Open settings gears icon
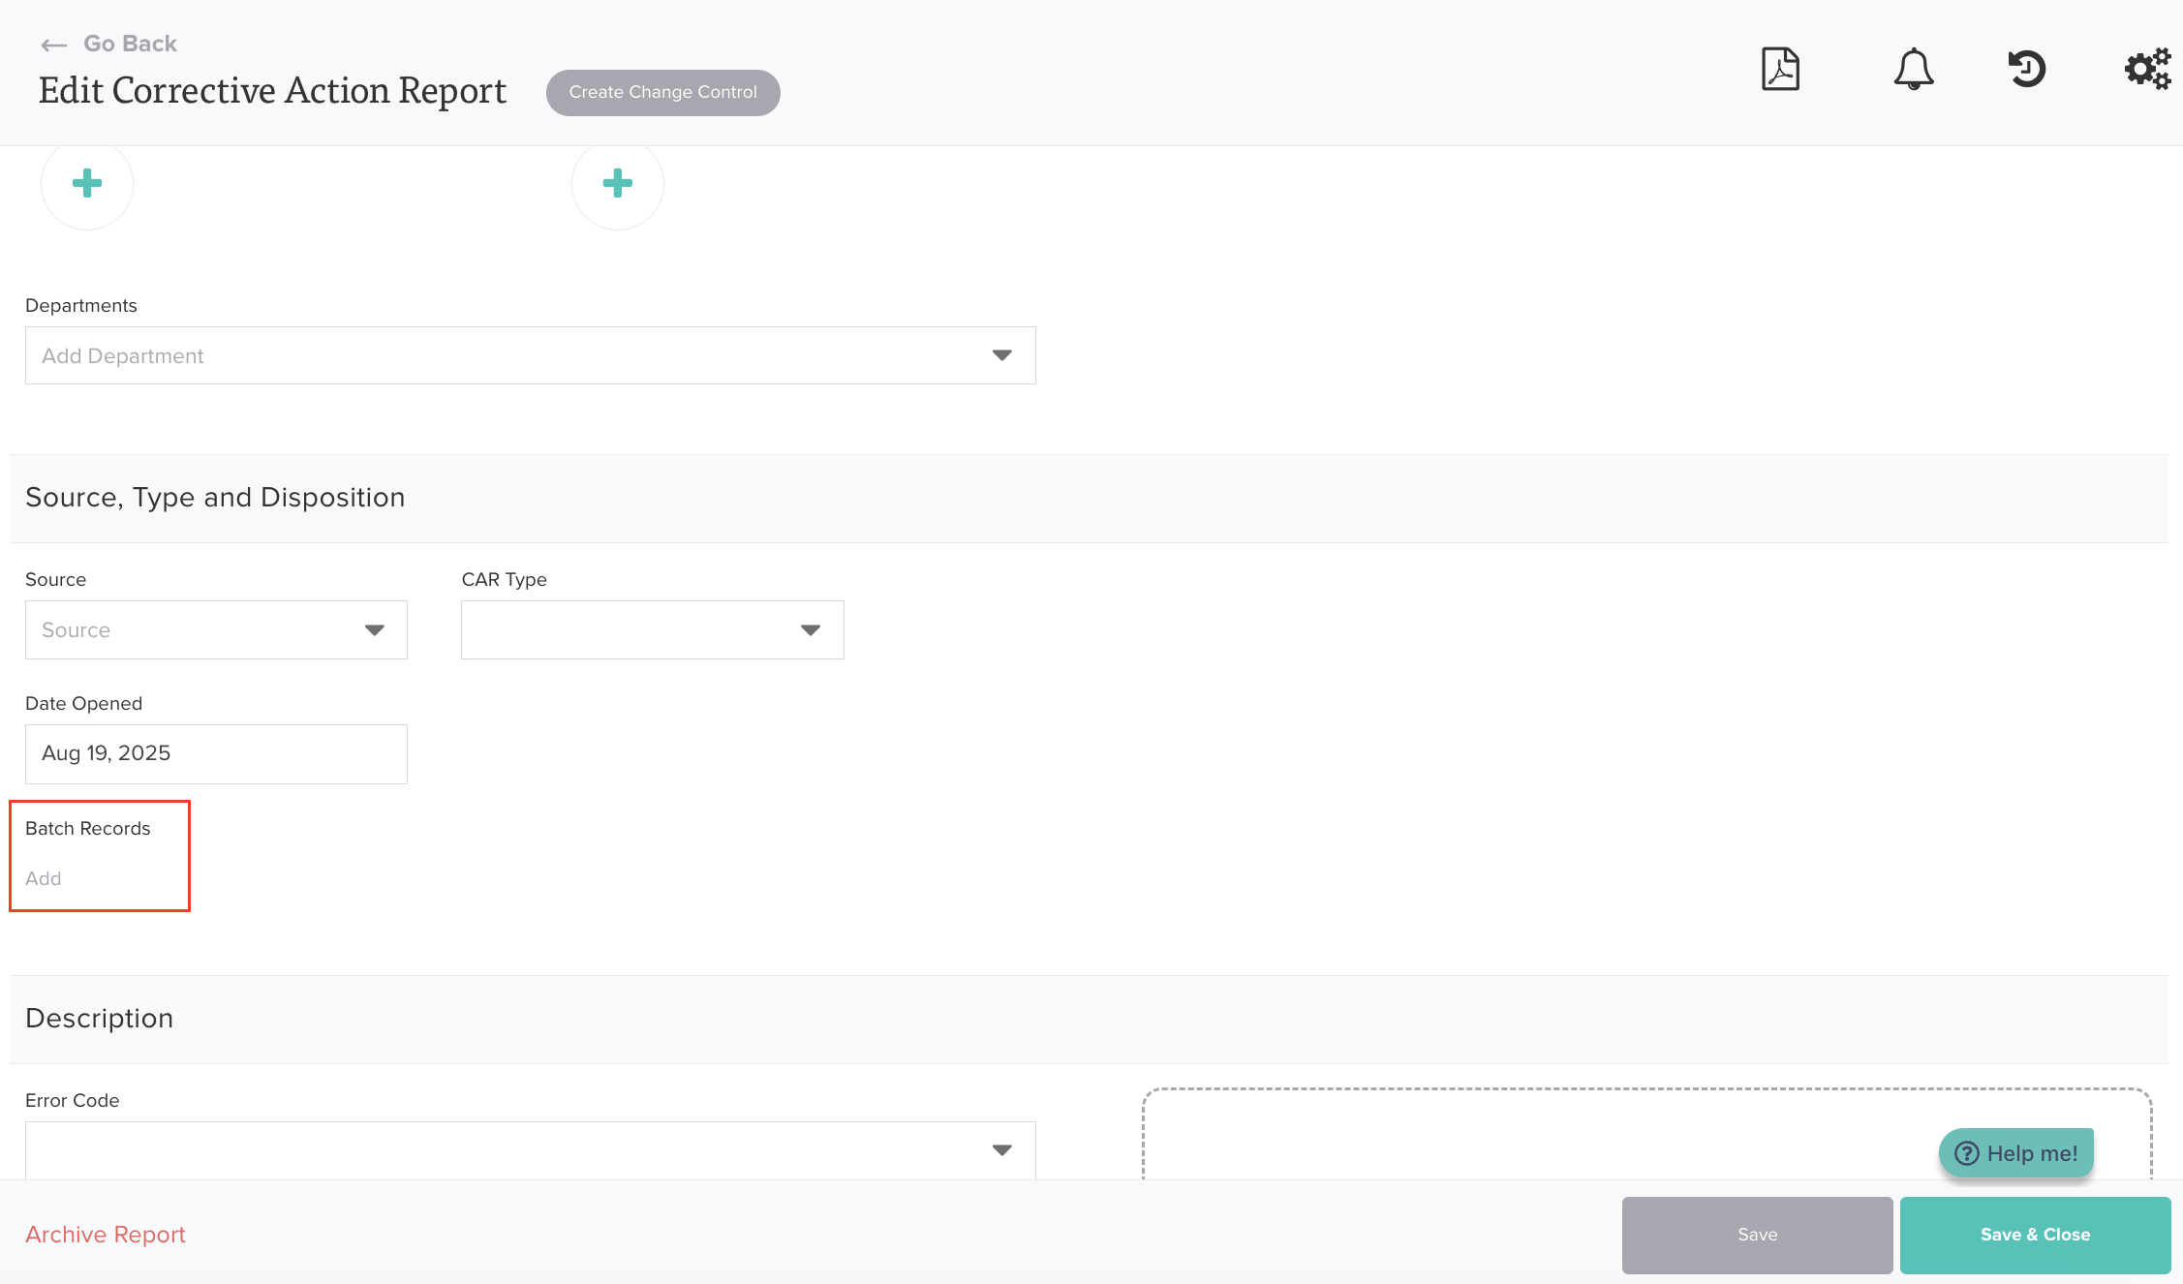Viewport: 2183px width, 1284px height. 2147,70
